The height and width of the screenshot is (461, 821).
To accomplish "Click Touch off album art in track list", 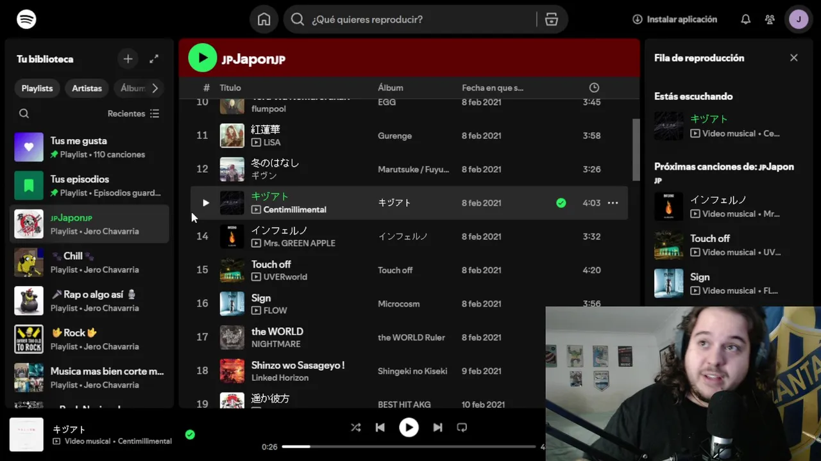I will [x=232, y=270].
